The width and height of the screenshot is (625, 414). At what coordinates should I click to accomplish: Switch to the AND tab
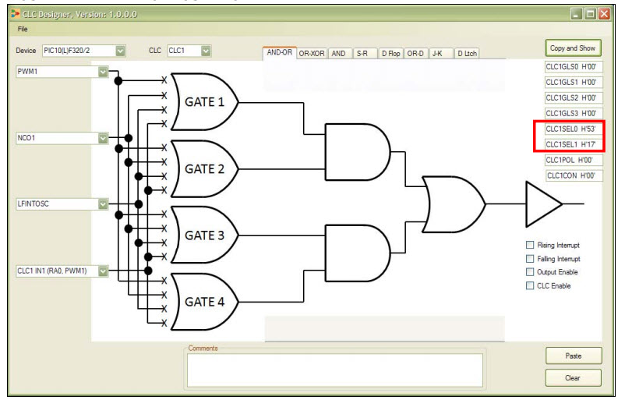[338, 54]
